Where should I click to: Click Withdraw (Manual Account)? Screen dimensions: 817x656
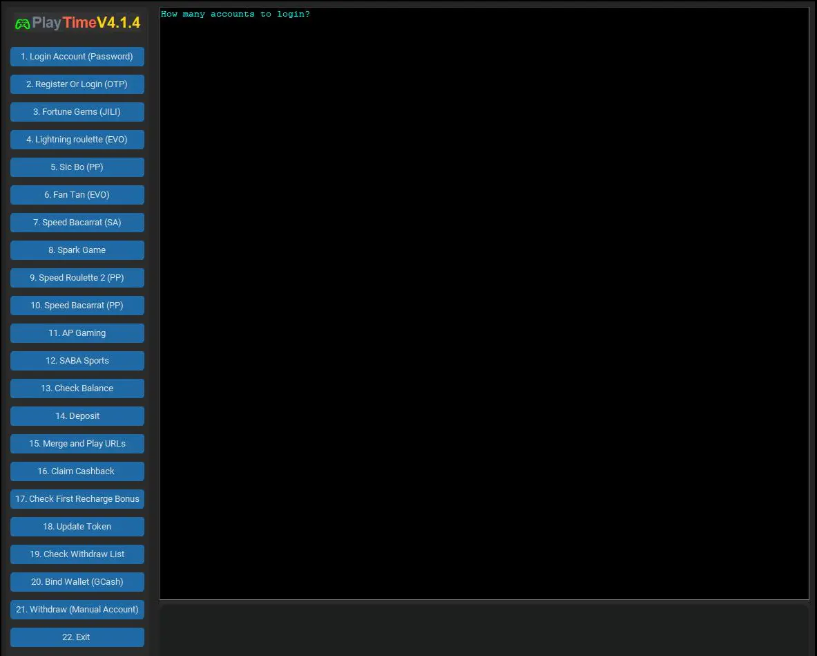pyautogui.click(x=77, y=610)
